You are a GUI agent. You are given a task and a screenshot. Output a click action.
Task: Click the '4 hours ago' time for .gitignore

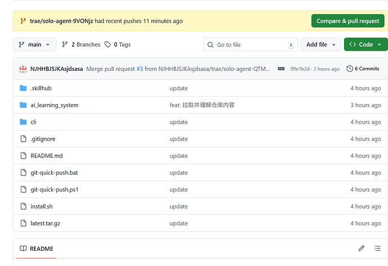pos(366,139)
